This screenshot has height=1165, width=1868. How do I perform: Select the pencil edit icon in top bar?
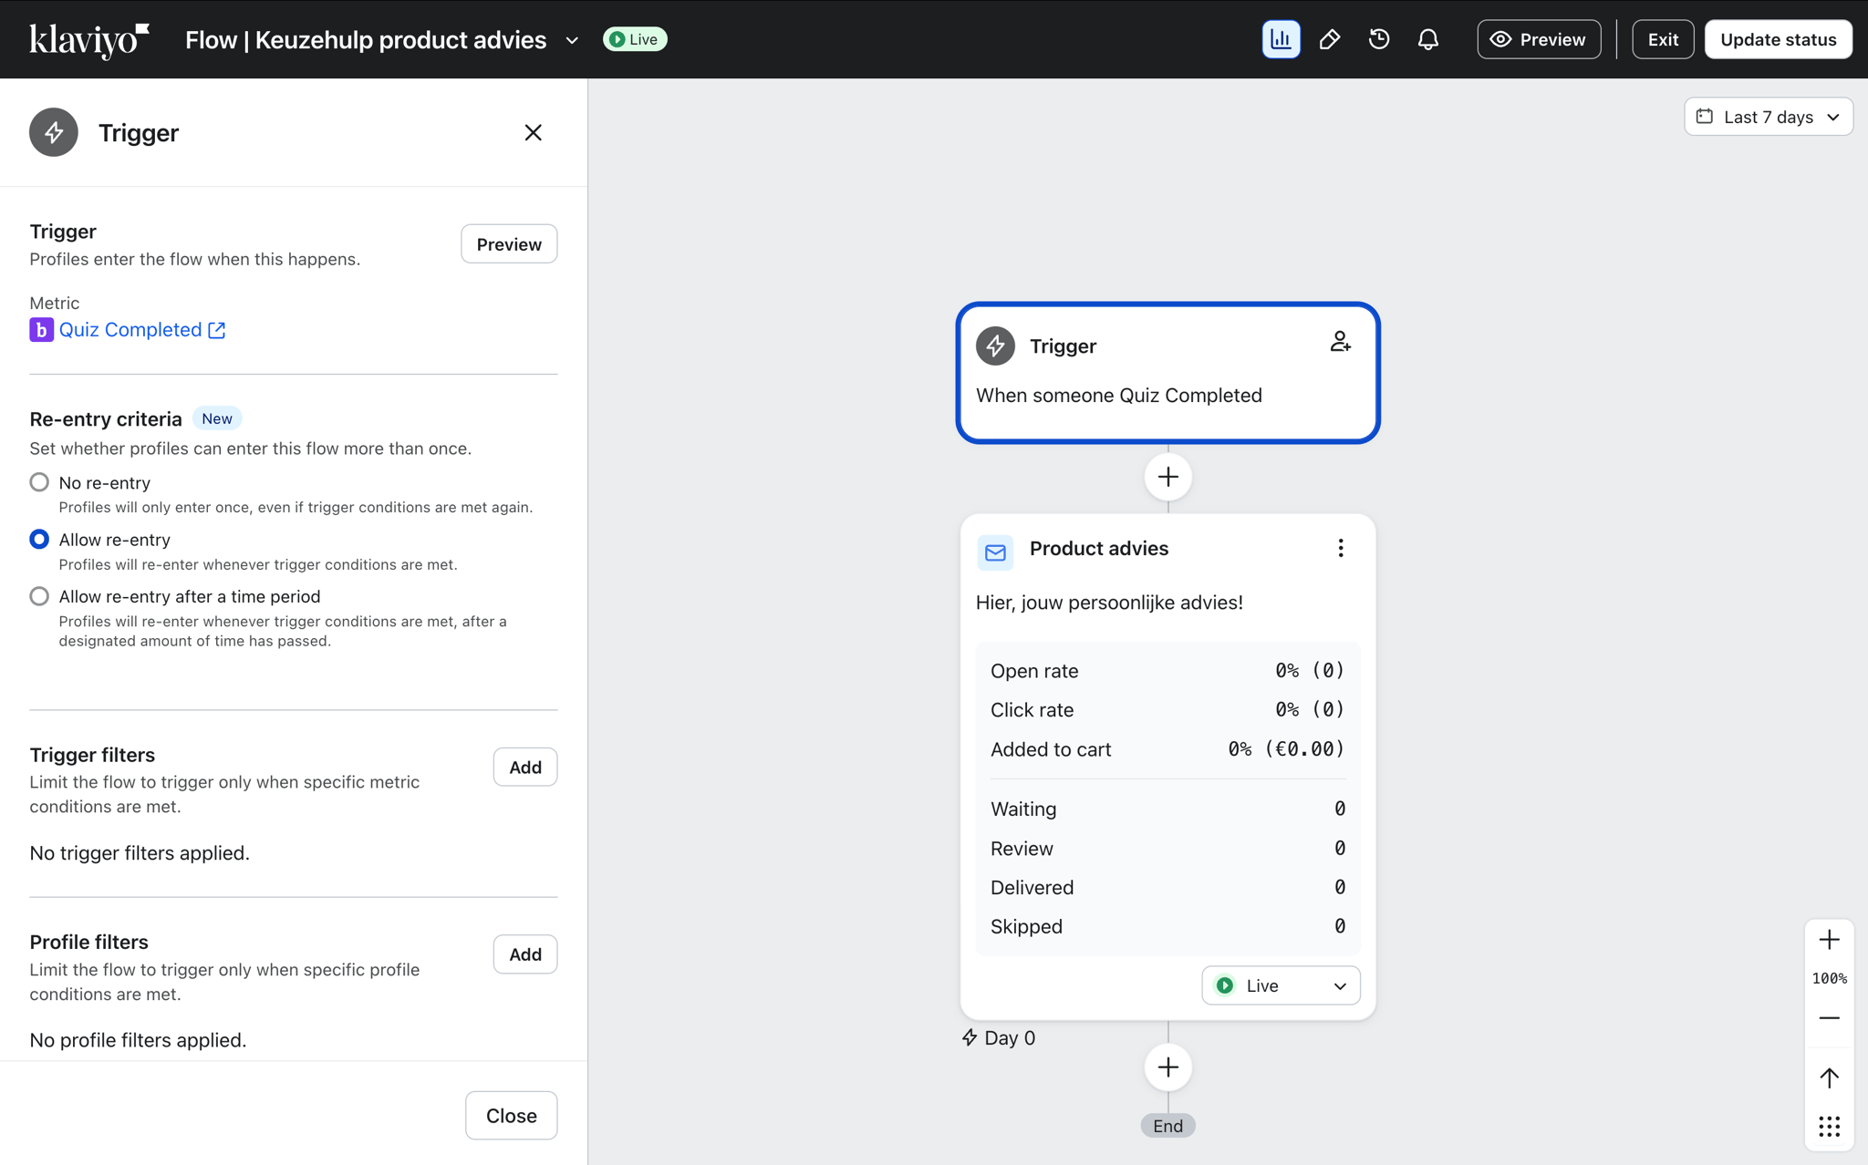click(1330, 39)
